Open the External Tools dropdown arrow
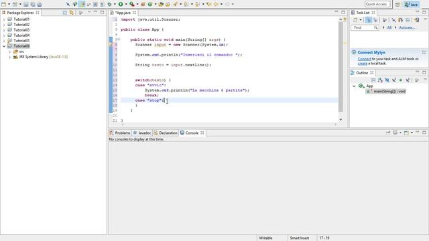 [x=137, y=4]
